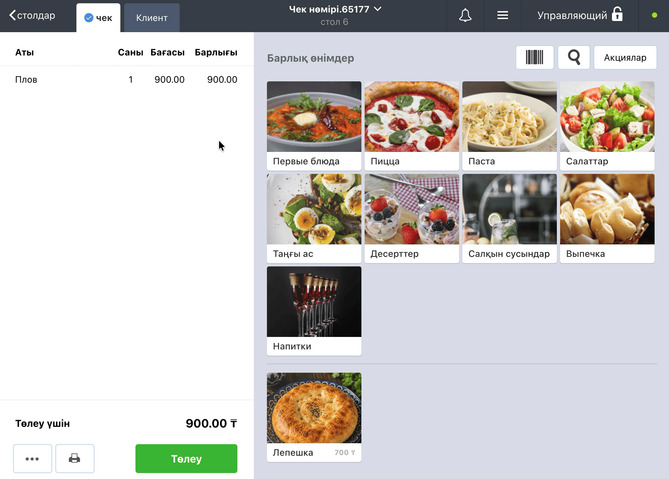
Task: Select the Плов order row
Action: coord(127,80)
